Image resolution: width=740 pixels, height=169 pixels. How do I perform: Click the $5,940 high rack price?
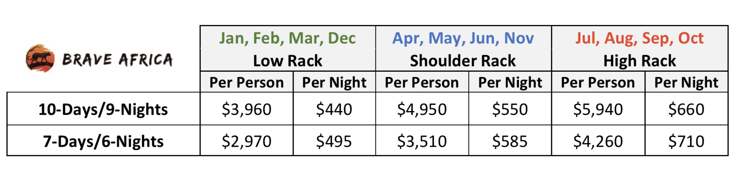click(598, 110)
